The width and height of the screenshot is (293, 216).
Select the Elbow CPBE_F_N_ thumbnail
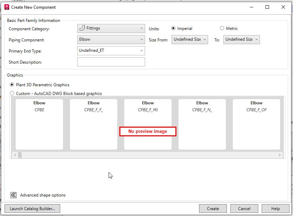coord(202,124)
